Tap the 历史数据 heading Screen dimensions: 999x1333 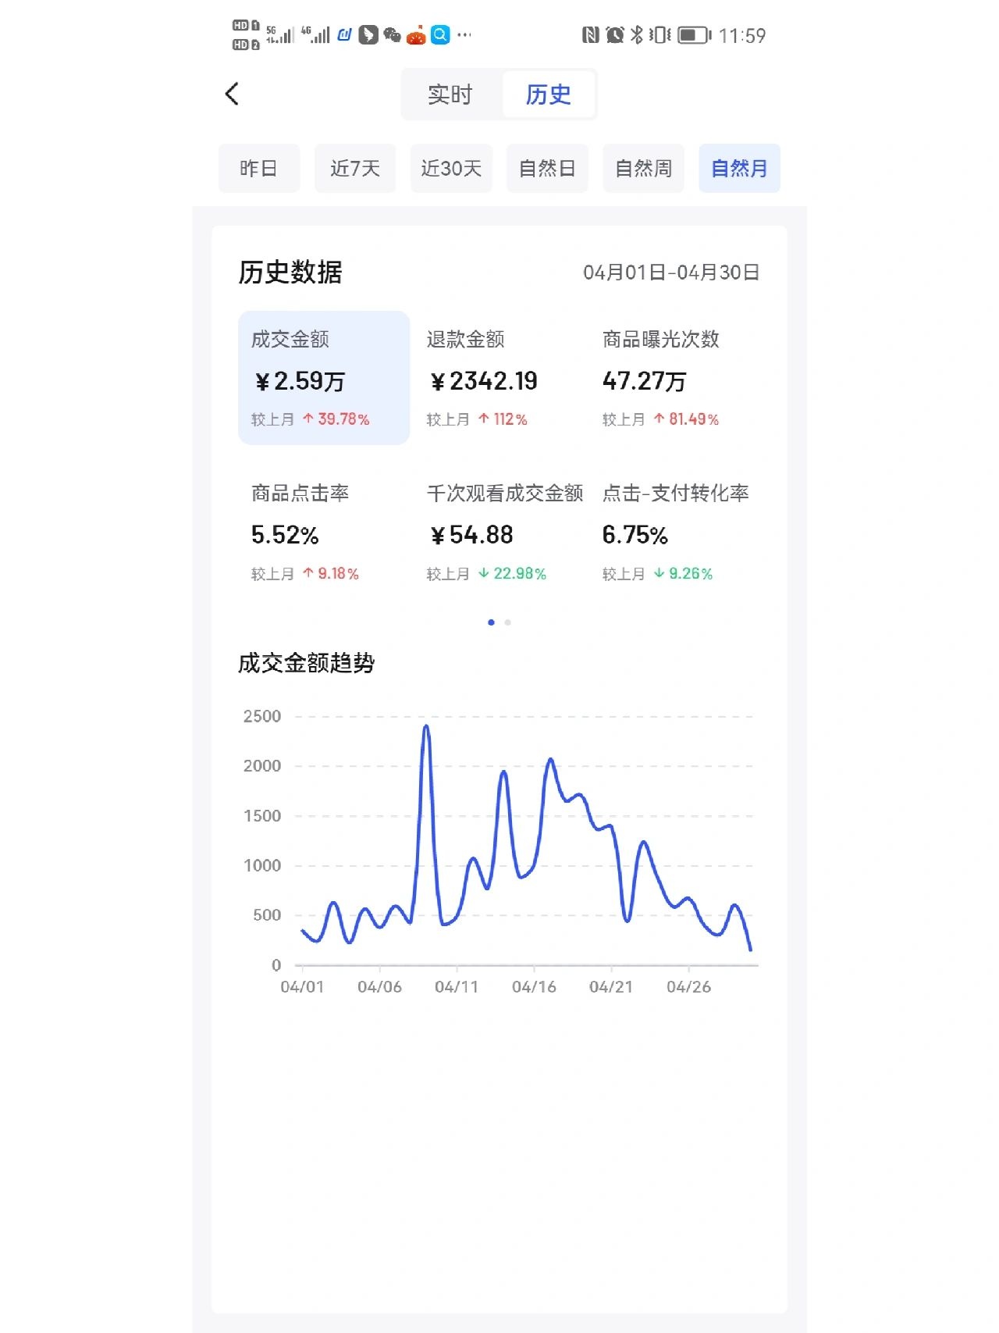pos(290,273)
